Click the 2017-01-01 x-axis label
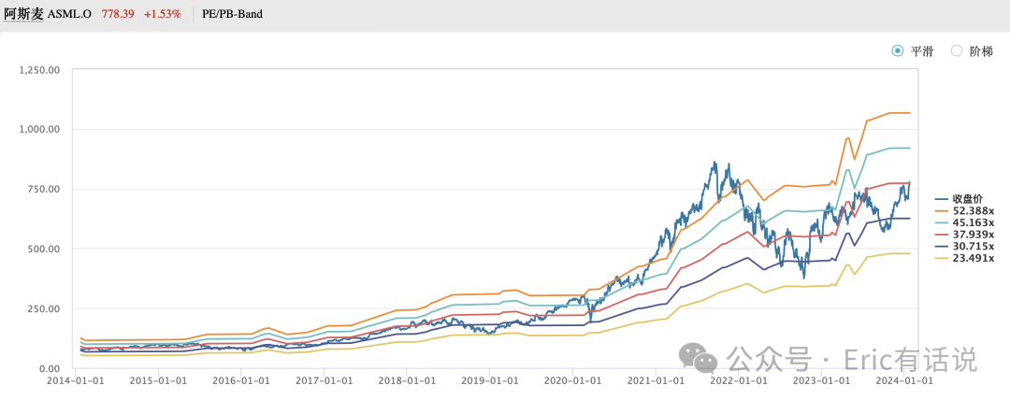 point(324,381)
